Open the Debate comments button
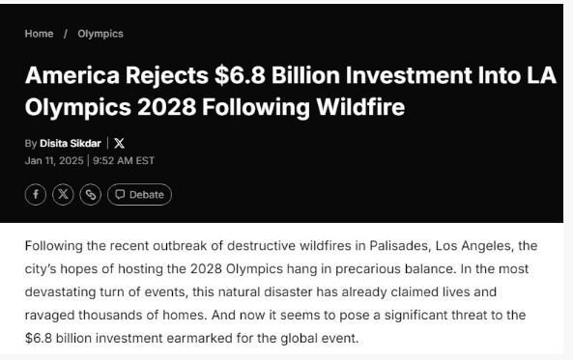The image size is (573, 360). [x=139, y=194]
